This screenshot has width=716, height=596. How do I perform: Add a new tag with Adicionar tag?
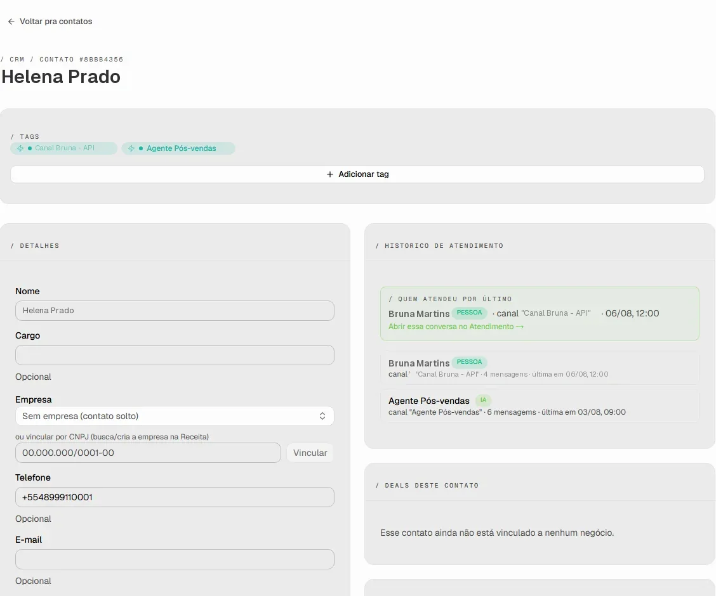pyautogui.click(x=357, y=174)
